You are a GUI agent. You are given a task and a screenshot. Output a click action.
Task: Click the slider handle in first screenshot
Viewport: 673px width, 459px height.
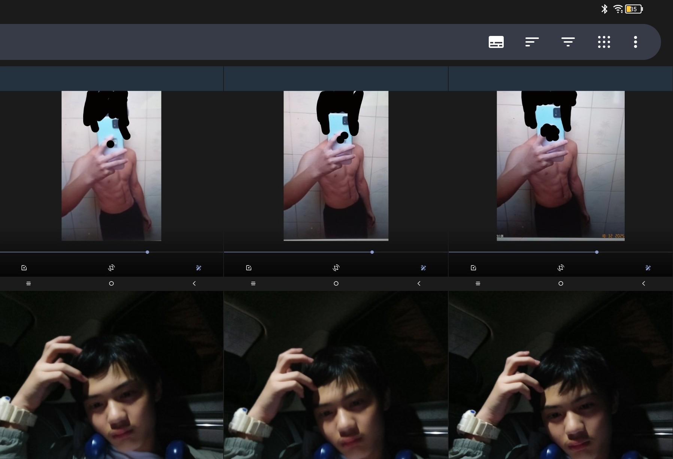pyautogui.click(x=148, y=252)
